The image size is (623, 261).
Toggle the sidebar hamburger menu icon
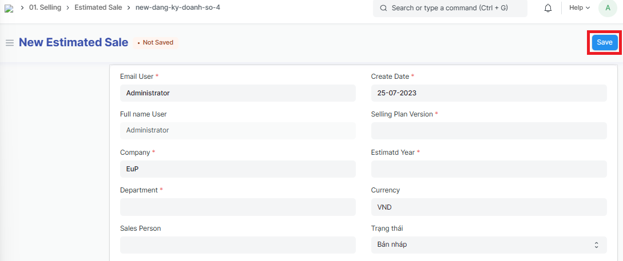coord(9,43)
